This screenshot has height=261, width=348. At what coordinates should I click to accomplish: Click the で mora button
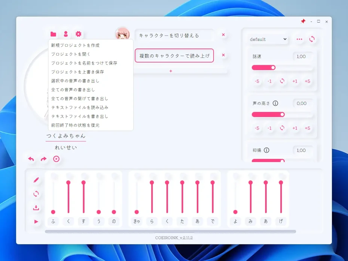pos(213,221)
